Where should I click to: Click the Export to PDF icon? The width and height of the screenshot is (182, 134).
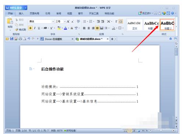point(16,39)
